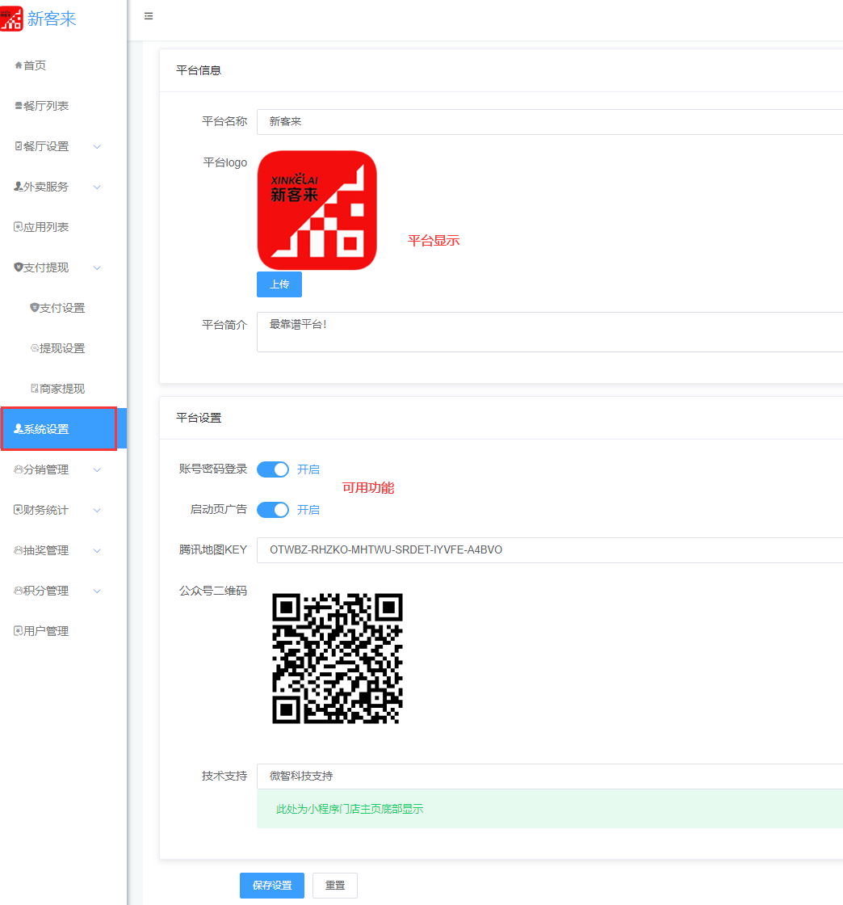Click the 平台设置 section heading
Screen dimensions: 843x905
tap(199, 418)
